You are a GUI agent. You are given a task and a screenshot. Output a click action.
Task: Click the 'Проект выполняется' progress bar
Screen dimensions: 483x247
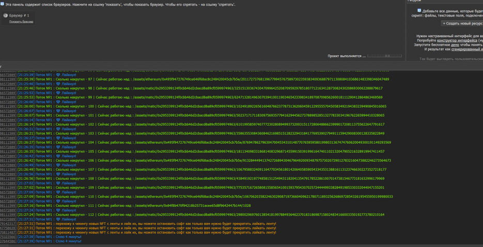click(x=385, y=56)
